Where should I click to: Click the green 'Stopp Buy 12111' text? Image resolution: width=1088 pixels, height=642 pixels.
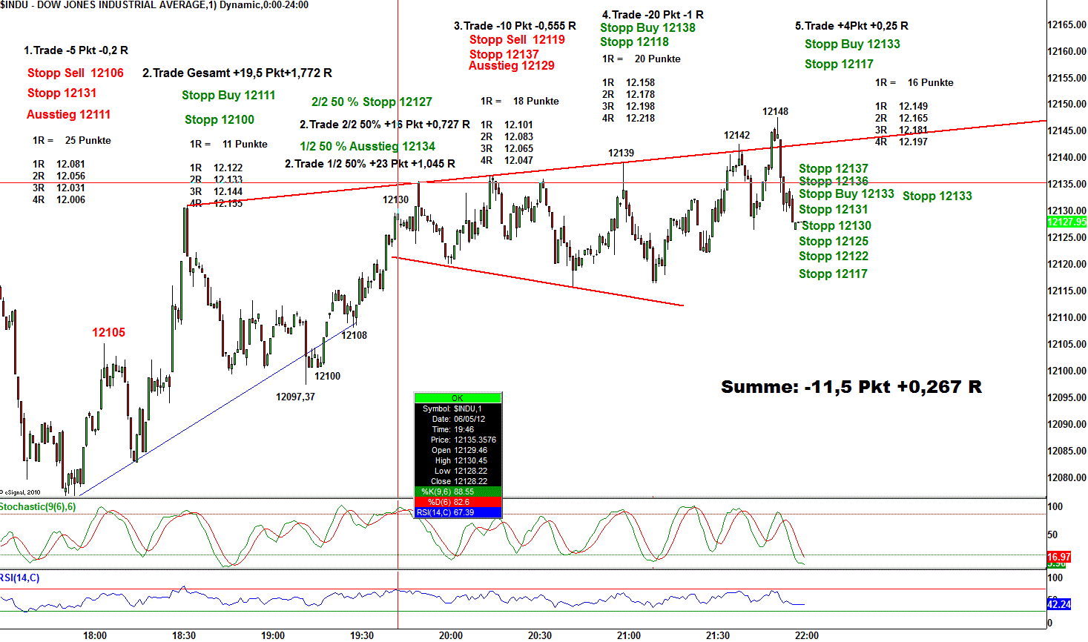[x=228, y=95]
